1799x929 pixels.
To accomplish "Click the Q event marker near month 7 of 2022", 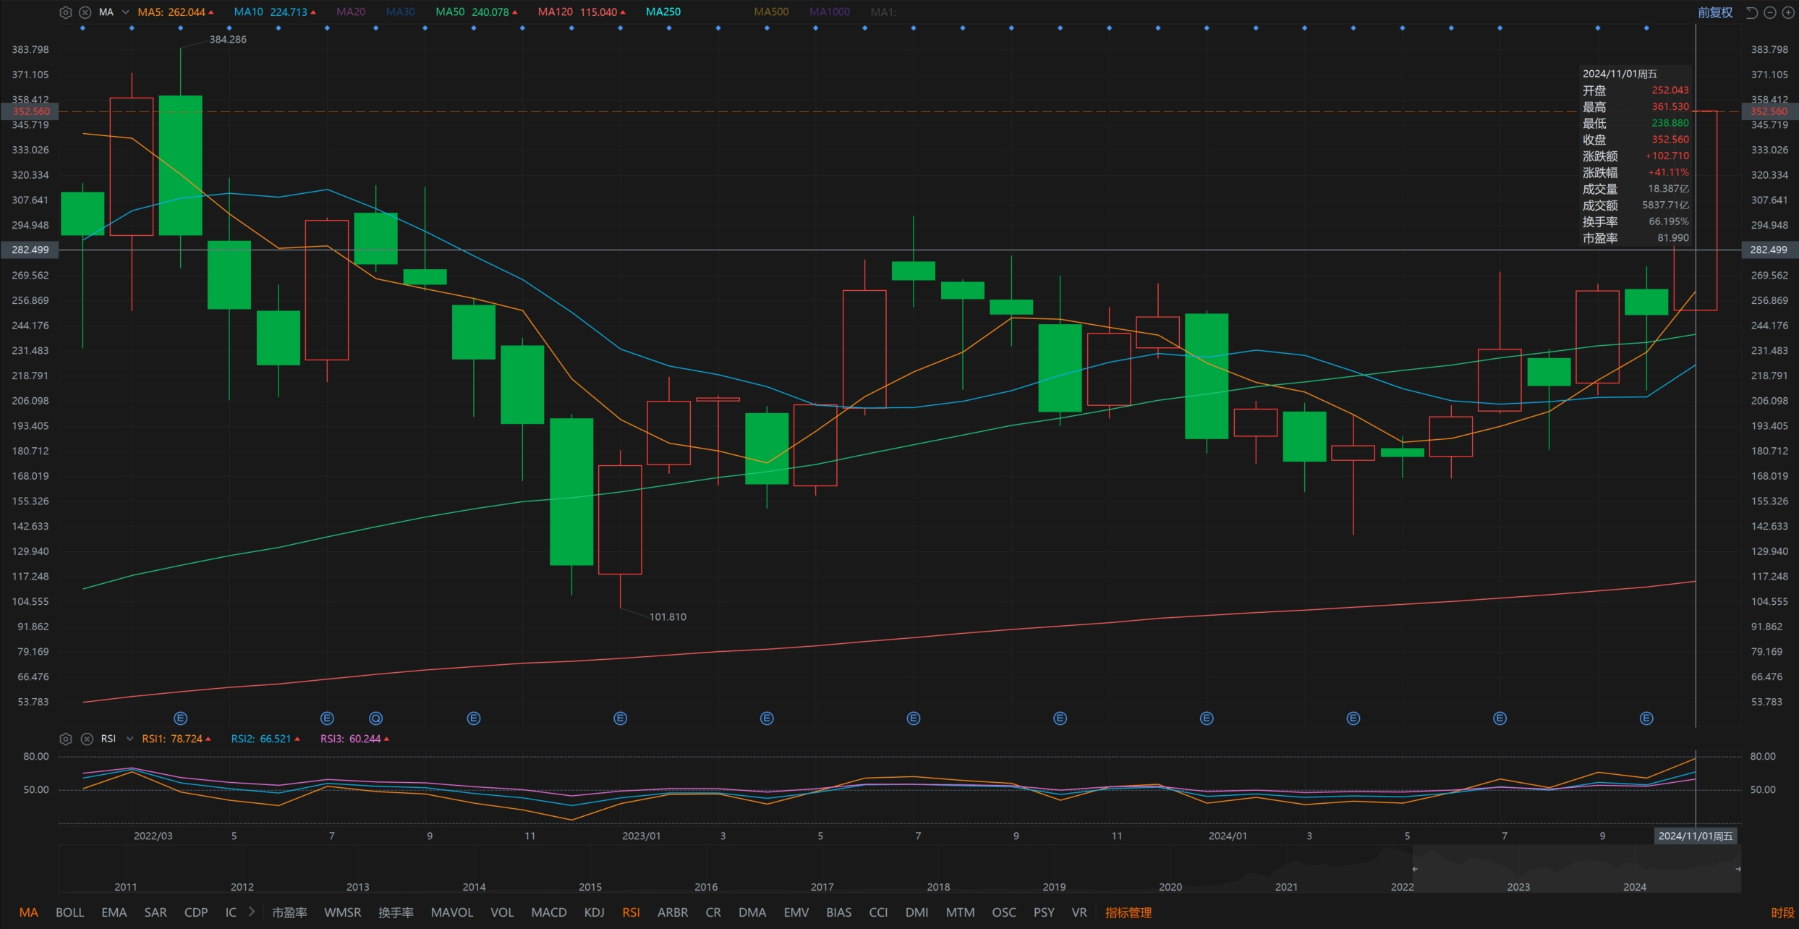I will (x=375, y=718).
